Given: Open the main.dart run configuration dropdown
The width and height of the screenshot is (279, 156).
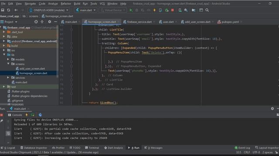Looking at the screenshot, I should tap(86, 10).
